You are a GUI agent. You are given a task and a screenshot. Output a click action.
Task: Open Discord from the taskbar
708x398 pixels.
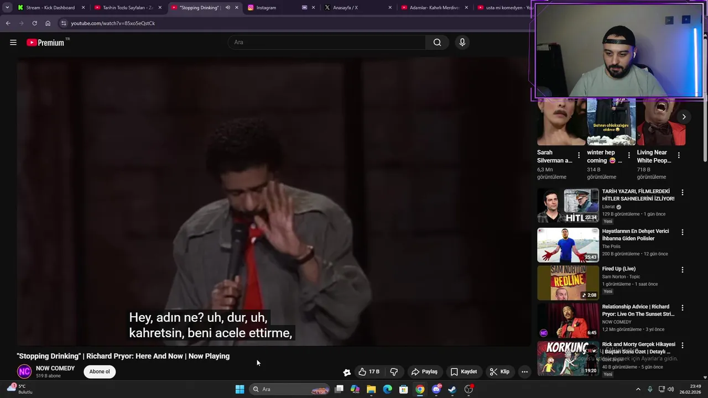[436, 389]
